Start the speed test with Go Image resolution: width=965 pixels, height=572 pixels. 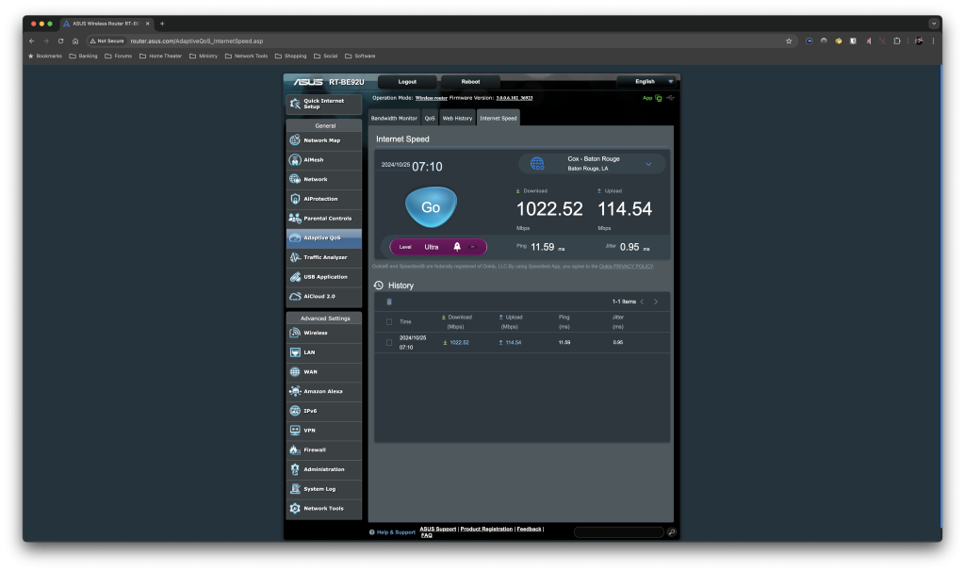coord(431,207)
